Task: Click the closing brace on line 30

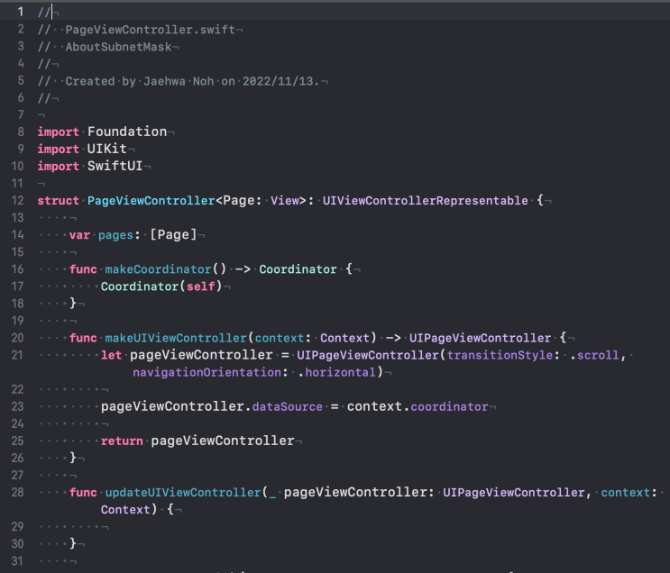Action: (x=73, y=543)
